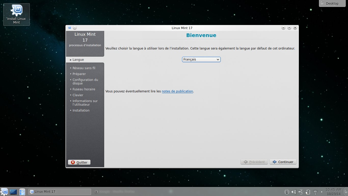
Task: Click the Quitter button
Action: click(x=79, y=162)
